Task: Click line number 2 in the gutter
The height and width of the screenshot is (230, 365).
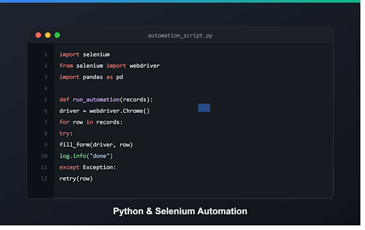Action: [46, 66]
